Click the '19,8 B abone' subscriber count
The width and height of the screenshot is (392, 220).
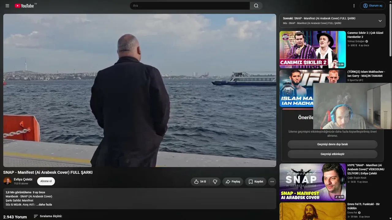(21, 184)
